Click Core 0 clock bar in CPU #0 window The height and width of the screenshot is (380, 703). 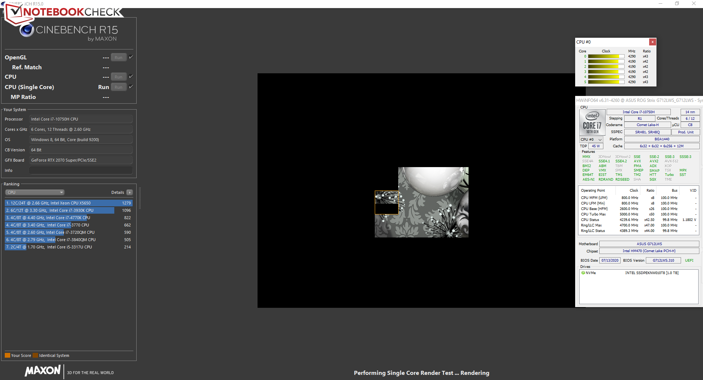click(x=606, y=56)
